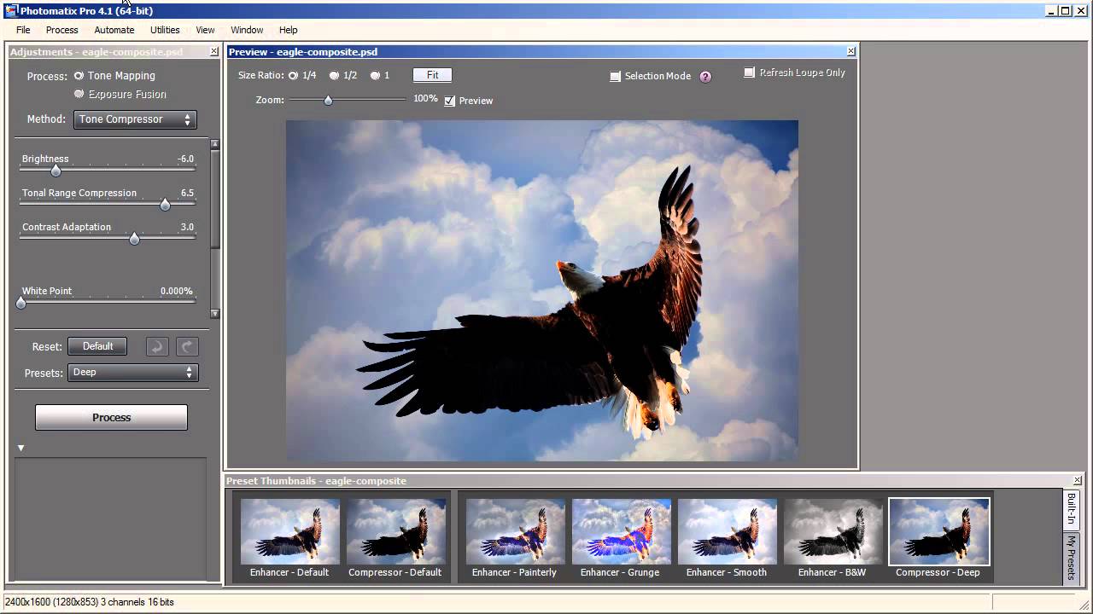Toggle the Refresh Loupe Only checkbox
The width and height of the screenshot is (1093, 614).
749,72
